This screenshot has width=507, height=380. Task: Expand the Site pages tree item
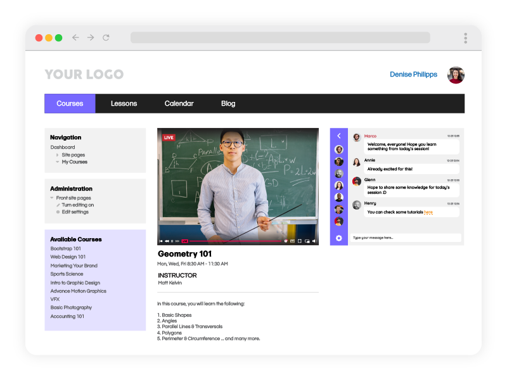click(x=58, y=155)
